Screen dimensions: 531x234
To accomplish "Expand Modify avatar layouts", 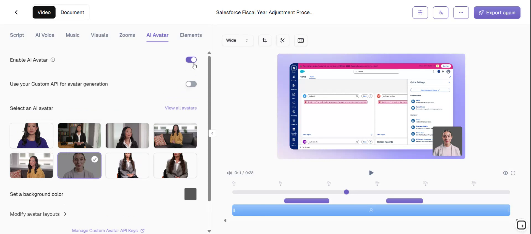I will coord(38,214).
